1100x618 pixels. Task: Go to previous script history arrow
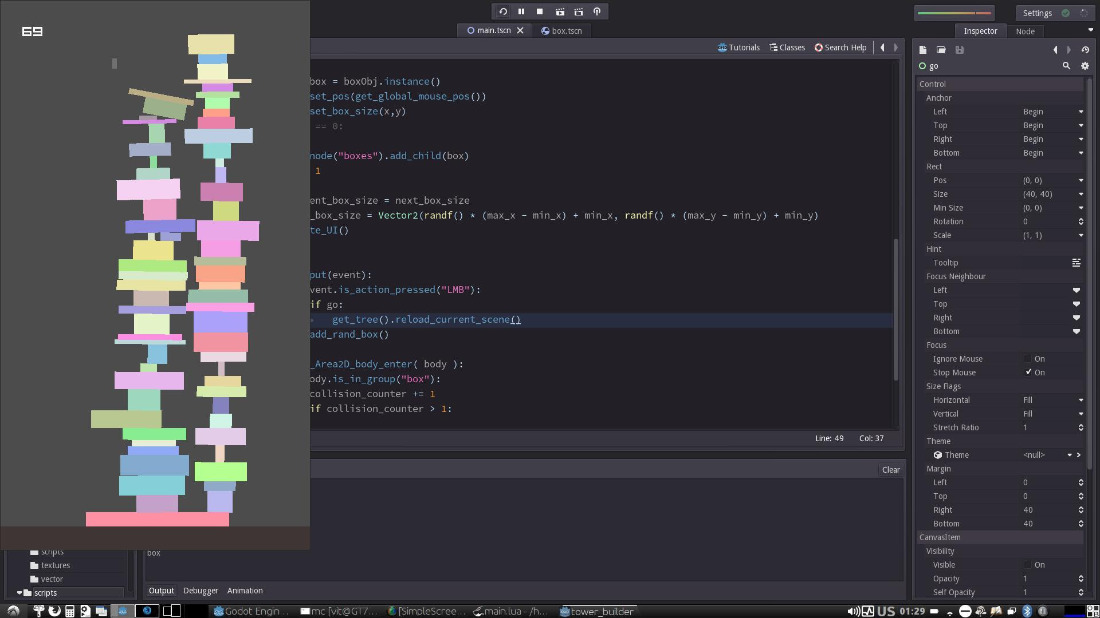(882, 47)
